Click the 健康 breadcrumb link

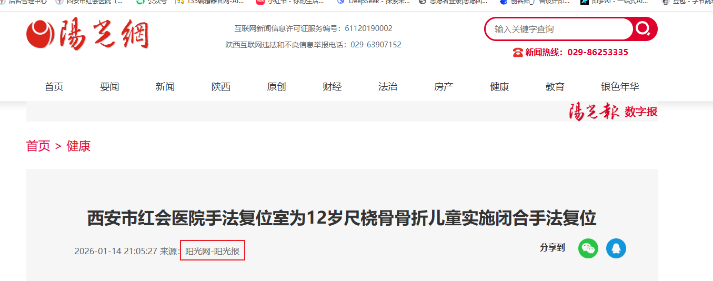78,146
